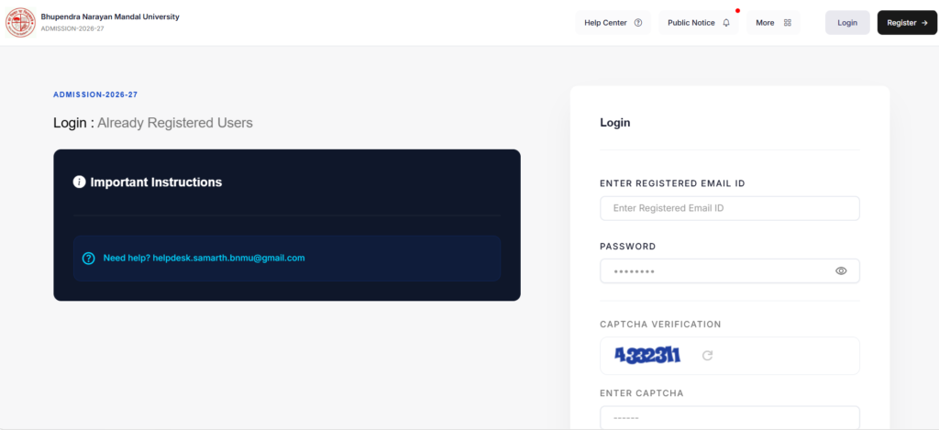Click the Already Registered Users heading text
The height and width of the screenshot is (430, 939).
pos(175,124)
